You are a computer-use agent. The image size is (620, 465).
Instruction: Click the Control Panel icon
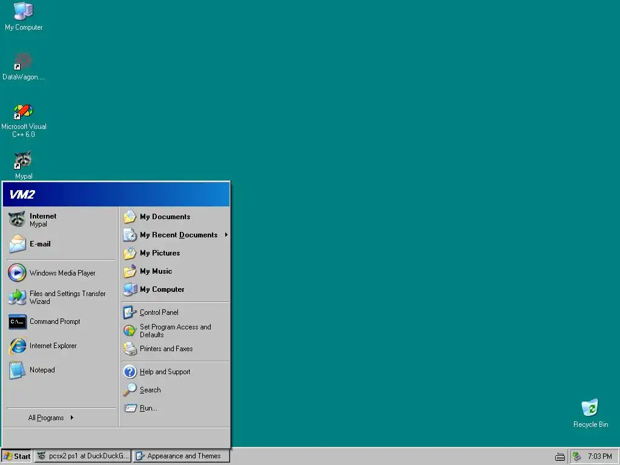pyautogui.click(x=130, y=312)
